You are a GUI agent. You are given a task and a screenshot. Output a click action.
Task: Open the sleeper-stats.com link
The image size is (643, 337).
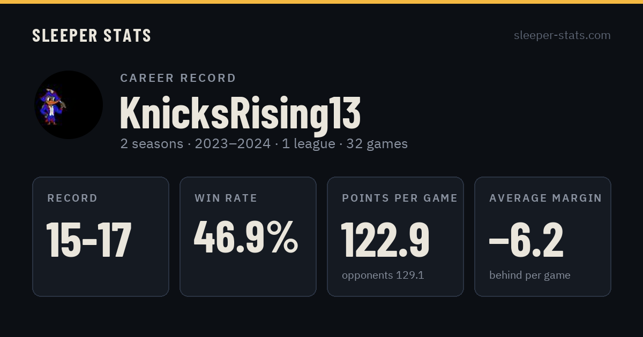click(562, 35)
